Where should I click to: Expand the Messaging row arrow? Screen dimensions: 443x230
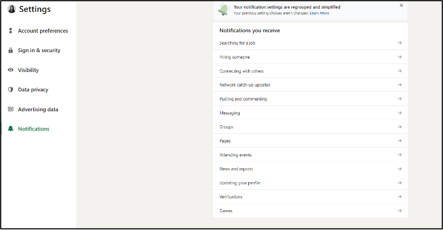[400, 113]
